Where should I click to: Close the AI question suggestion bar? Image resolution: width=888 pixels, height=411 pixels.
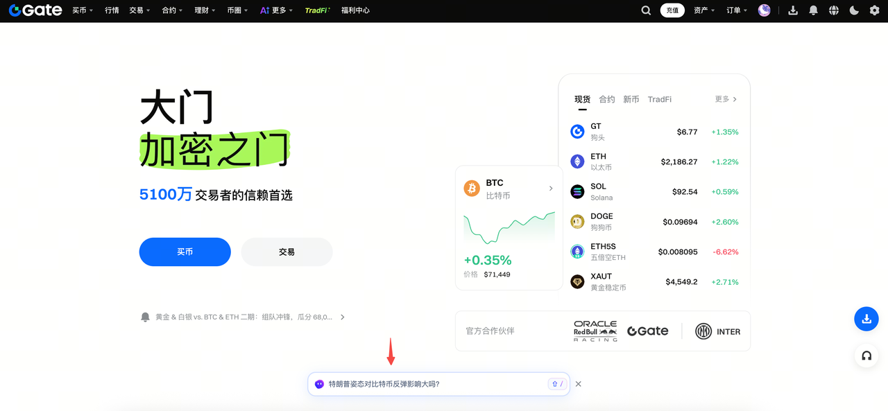click(x=579, y=384)
